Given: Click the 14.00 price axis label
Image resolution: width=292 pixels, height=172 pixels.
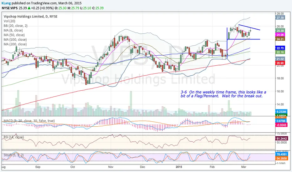Looking at the screenshot, I should (280, 104).
